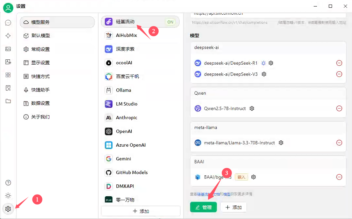Screen dimensions: 352x219
Task: Select 快捷助手 settings section
Action: 57,90
